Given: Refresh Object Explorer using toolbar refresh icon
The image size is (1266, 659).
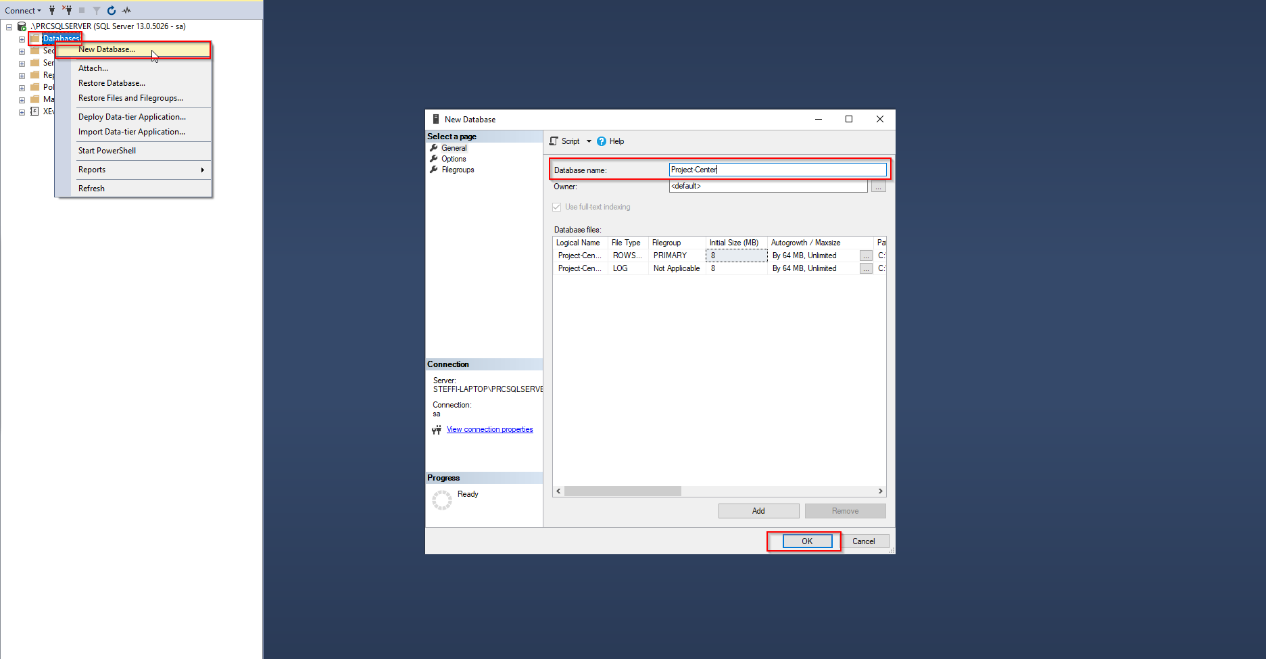Looking at the screenshot, I should (112, 10).
